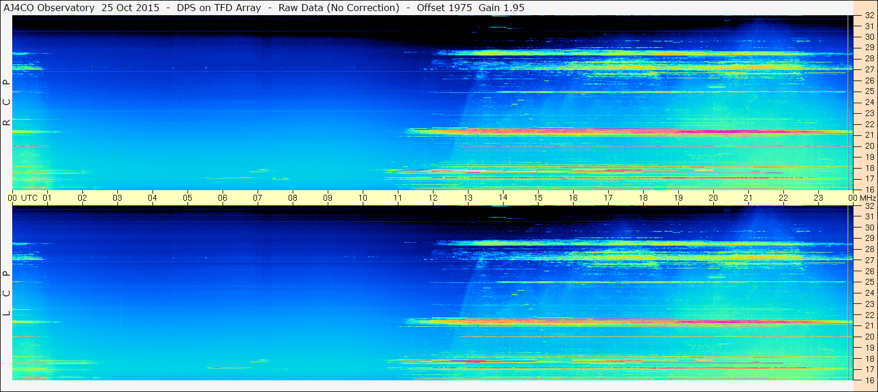This screenshot has height=392, width=878.
Task: Select hour 01 on the time axis
Action: 47,198
